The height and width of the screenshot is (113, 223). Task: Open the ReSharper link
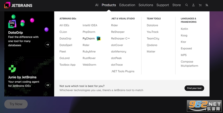118,32
